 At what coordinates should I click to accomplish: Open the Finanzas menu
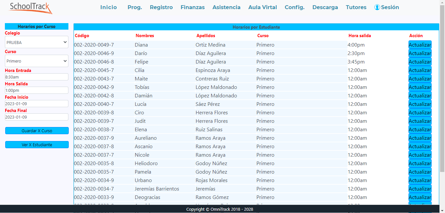[x=193, y=7]
